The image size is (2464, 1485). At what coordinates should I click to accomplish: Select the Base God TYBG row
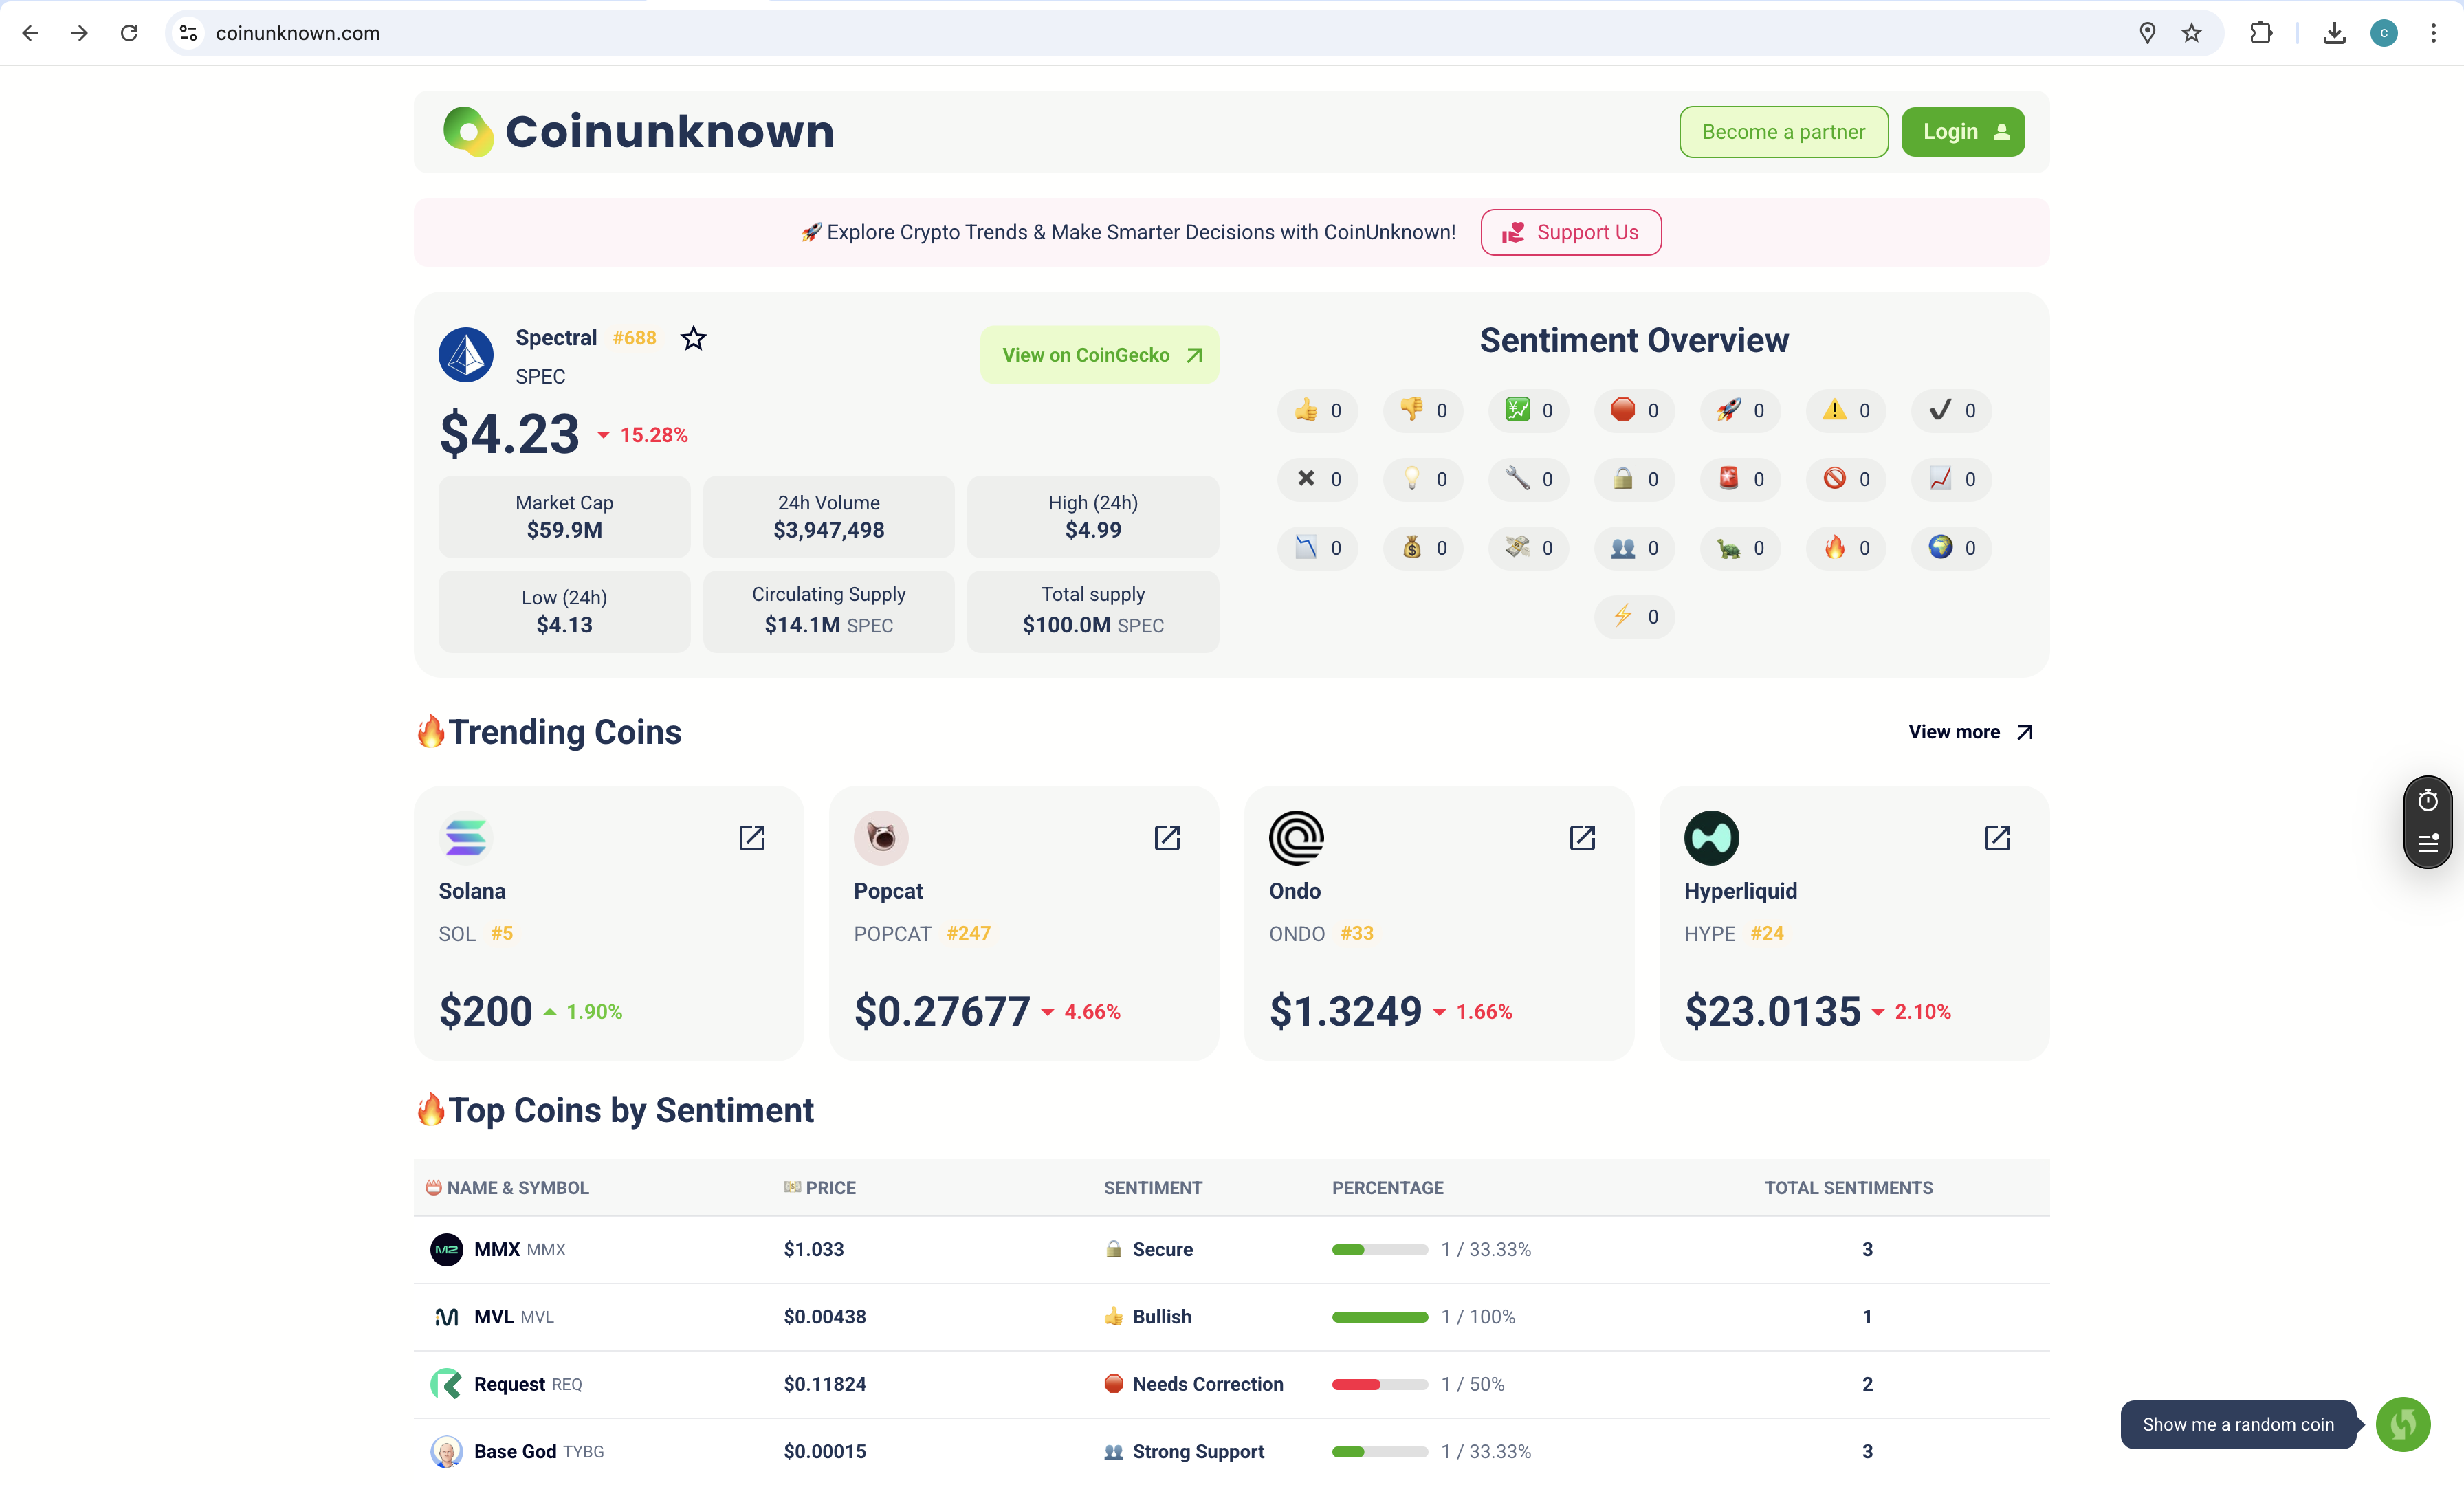coord(1231,1451)
